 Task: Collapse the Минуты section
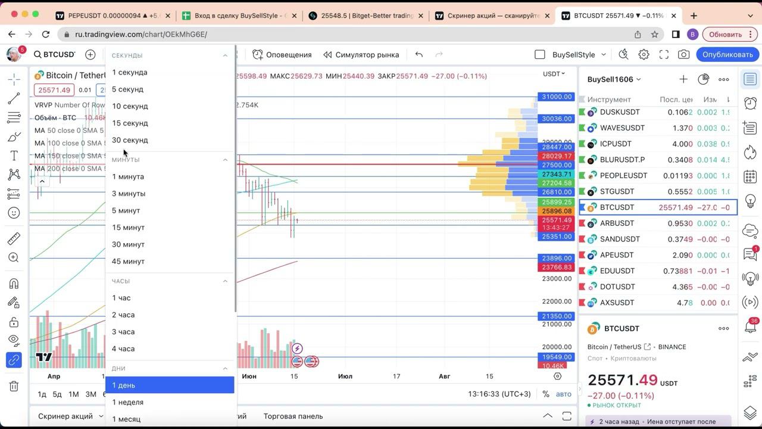225,160
